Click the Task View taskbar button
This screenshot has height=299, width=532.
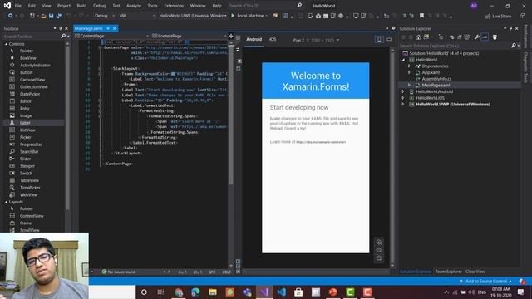tap(160, 292)
